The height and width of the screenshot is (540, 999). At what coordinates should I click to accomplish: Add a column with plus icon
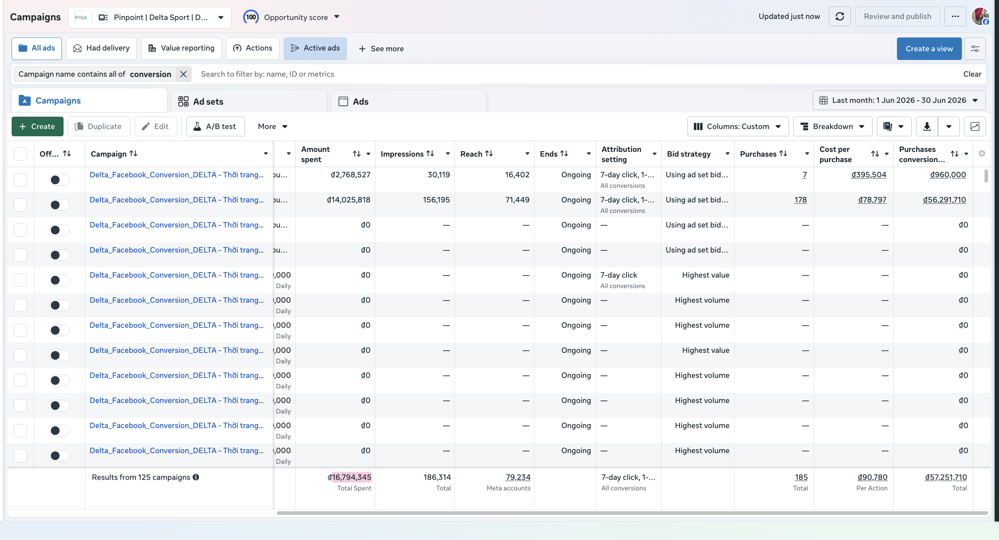coord(982,154)
